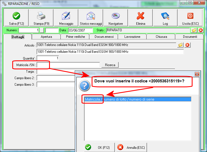Open Stato folder lookup icon
Image resolution: width=207 pixels, height=152 pixels.
pos(194,30)
